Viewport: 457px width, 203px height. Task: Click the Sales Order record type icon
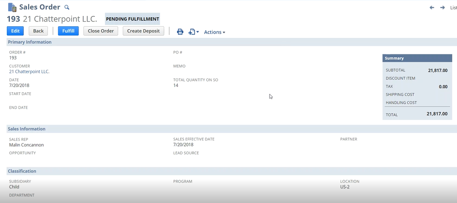12,7
